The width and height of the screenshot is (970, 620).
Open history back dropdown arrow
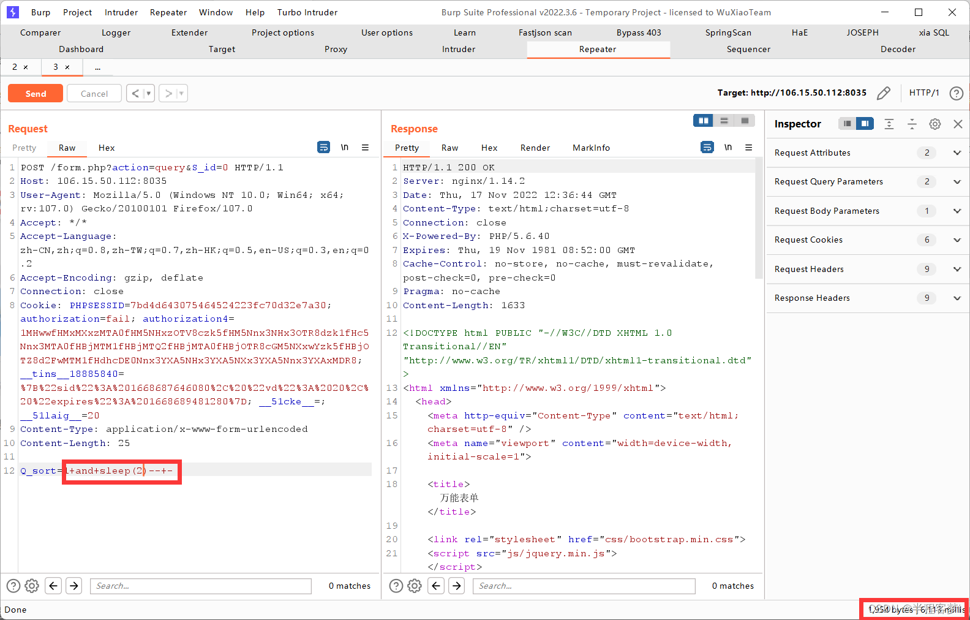[x=149, y=93]
